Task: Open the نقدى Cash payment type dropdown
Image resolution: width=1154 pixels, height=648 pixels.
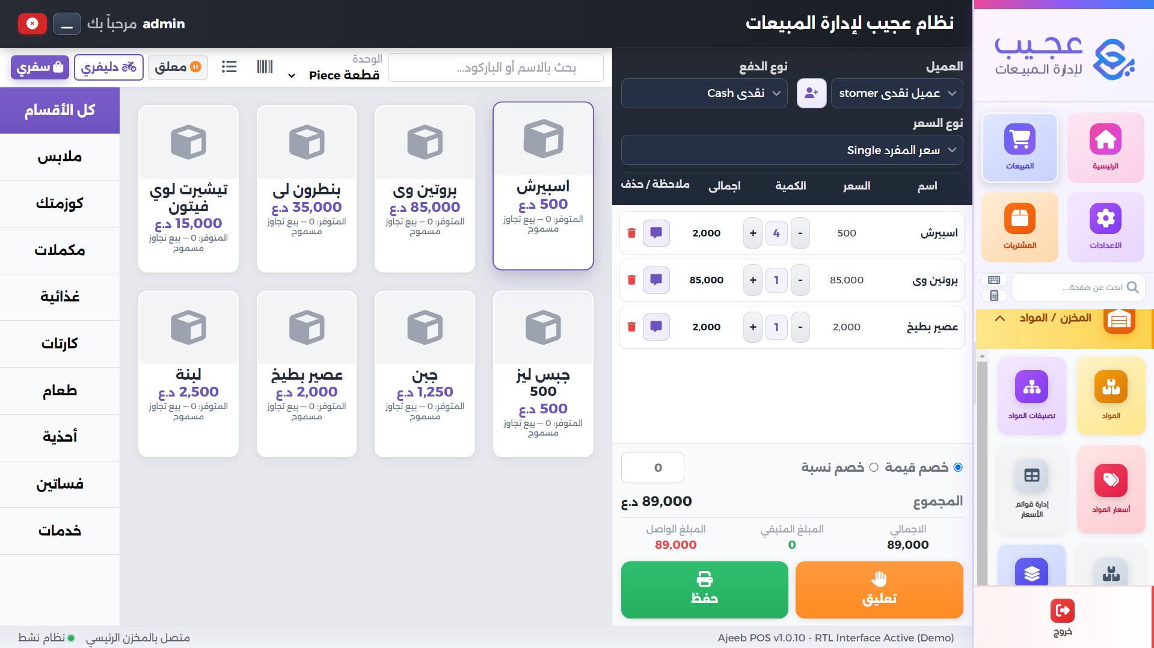Action: click(x=704, y=93)
